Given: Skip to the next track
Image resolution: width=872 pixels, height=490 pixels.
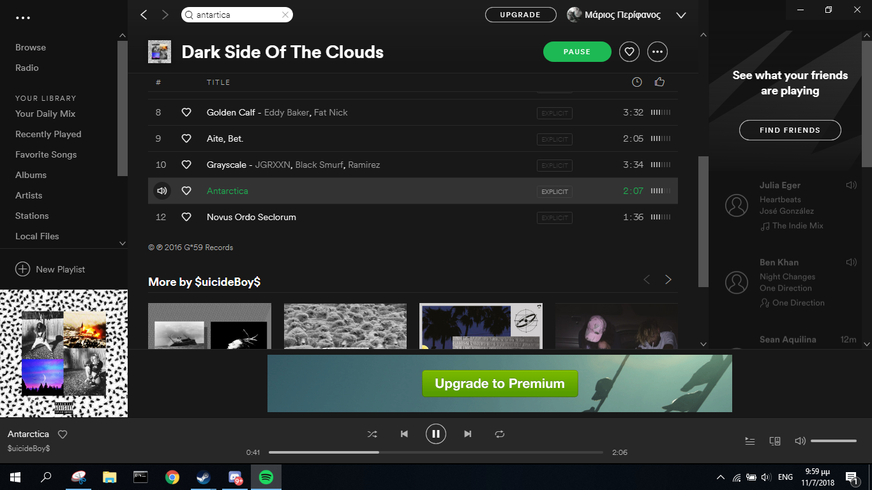Looking at the screenshot, I should click(467, 434).
